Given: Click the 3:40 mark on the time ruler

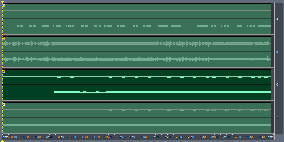Looking at the screenshot, I should [262, 137].
